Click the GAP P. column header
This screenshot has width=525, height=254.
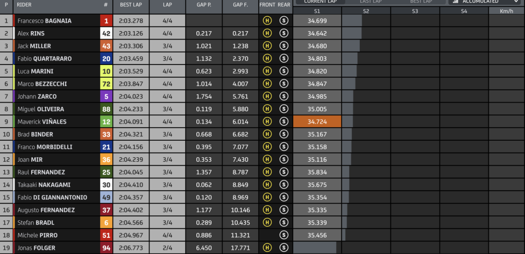[x=204, y=5]
